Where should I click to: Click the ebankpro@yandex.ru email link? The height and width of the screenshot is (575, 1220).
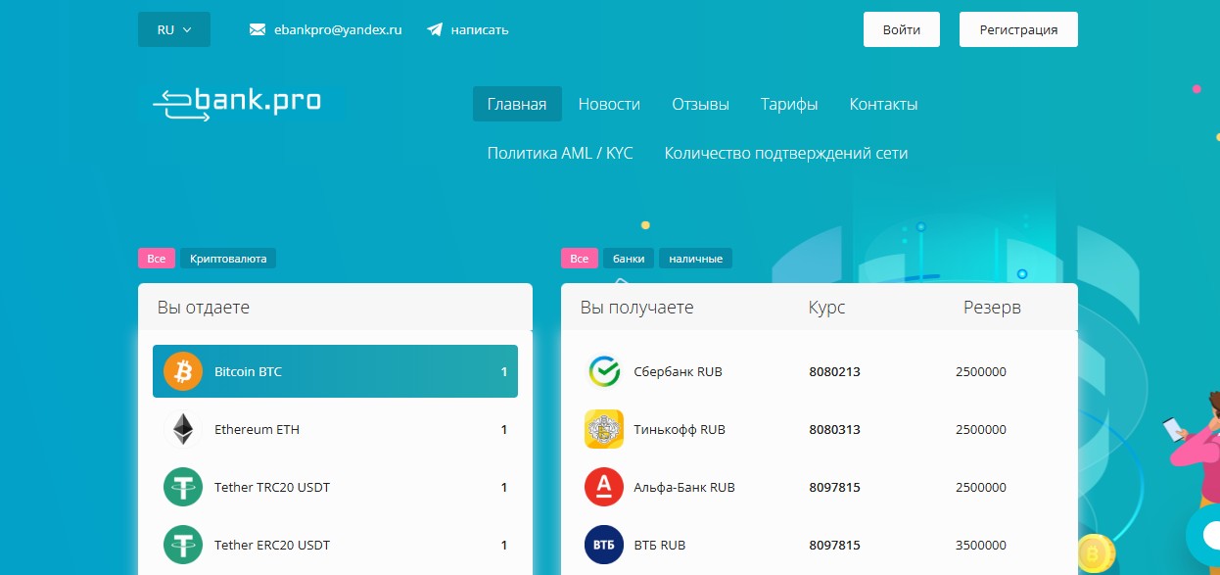point(337,29)
